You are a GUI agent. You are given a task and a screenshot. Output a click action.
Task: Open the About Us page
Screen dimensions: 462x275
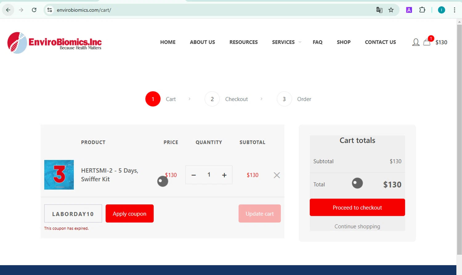[202, 42]
